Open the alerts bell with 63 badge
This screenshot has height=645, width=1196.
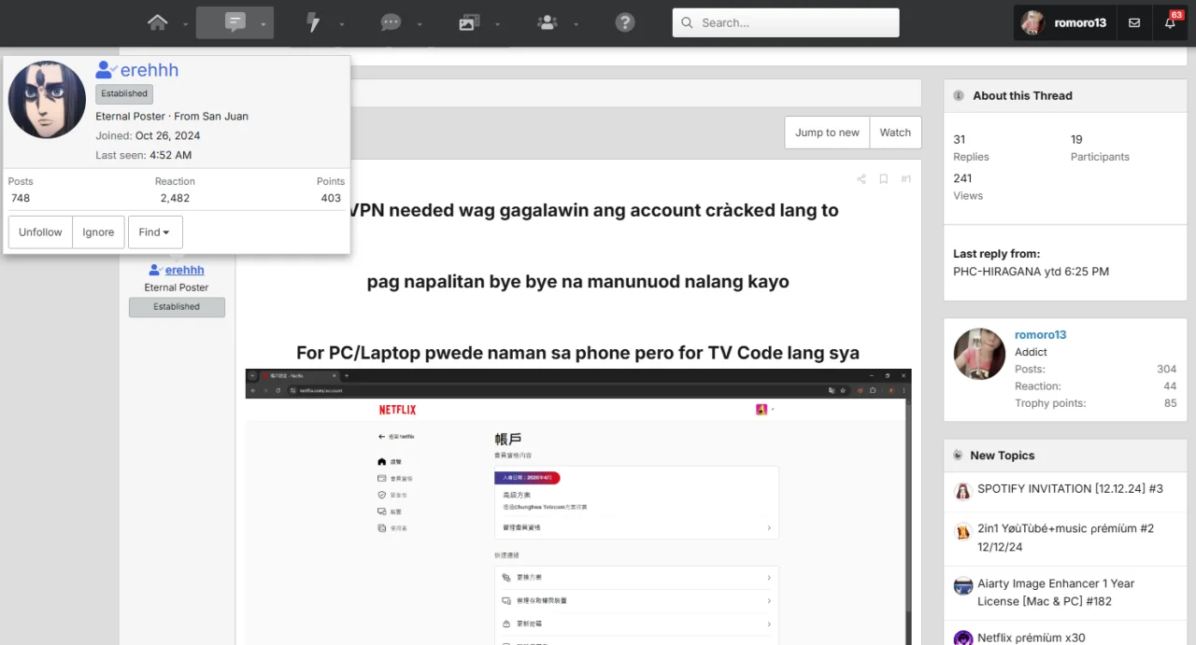point(1171,22)
